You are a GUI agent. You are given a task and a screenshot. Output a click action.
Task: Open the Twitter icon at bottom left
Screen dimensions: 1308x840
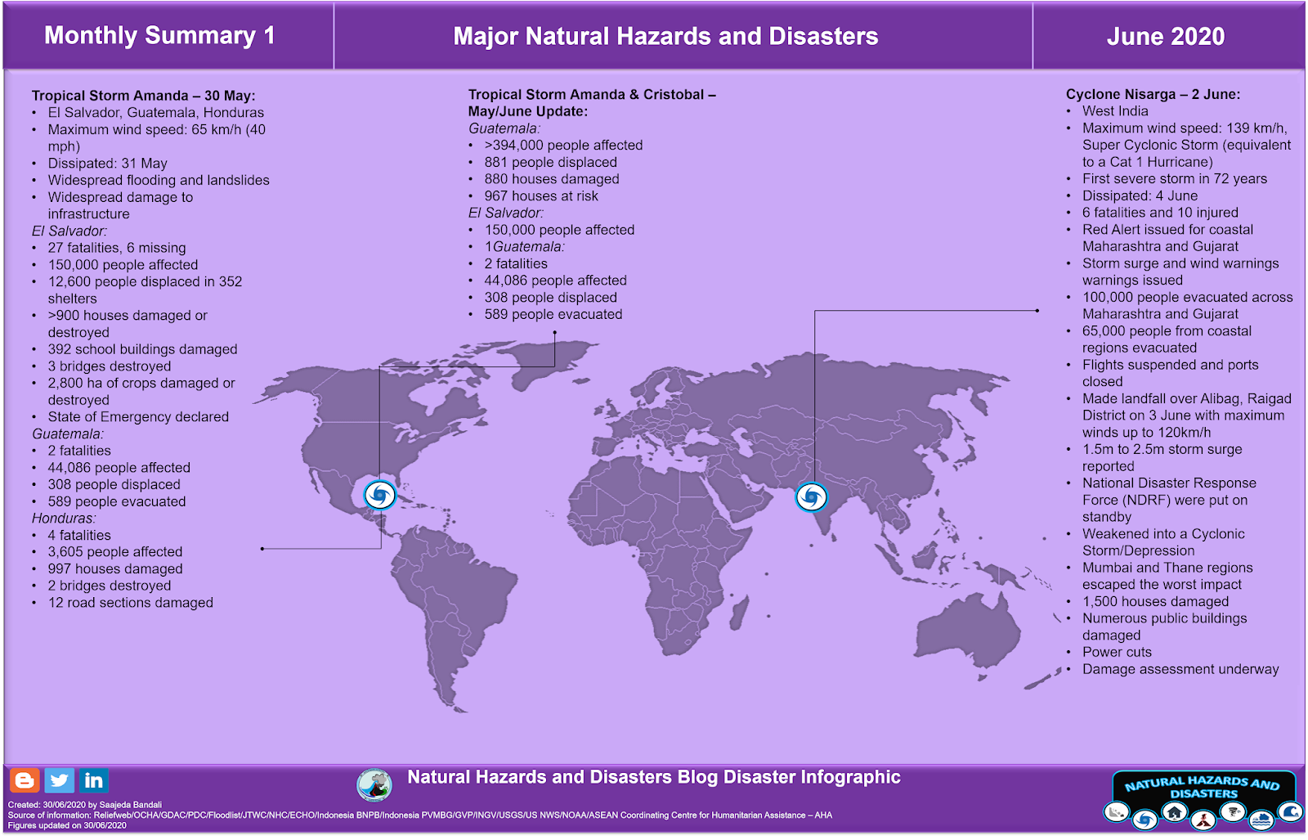click(x=59, y=780)
